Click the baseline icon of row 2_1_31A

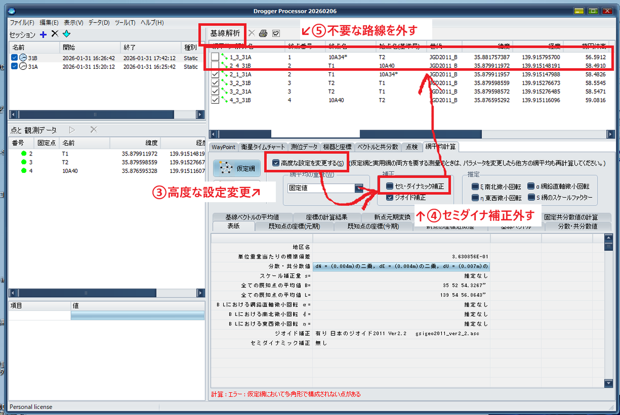pyautogui.click(x=225, y=74)
